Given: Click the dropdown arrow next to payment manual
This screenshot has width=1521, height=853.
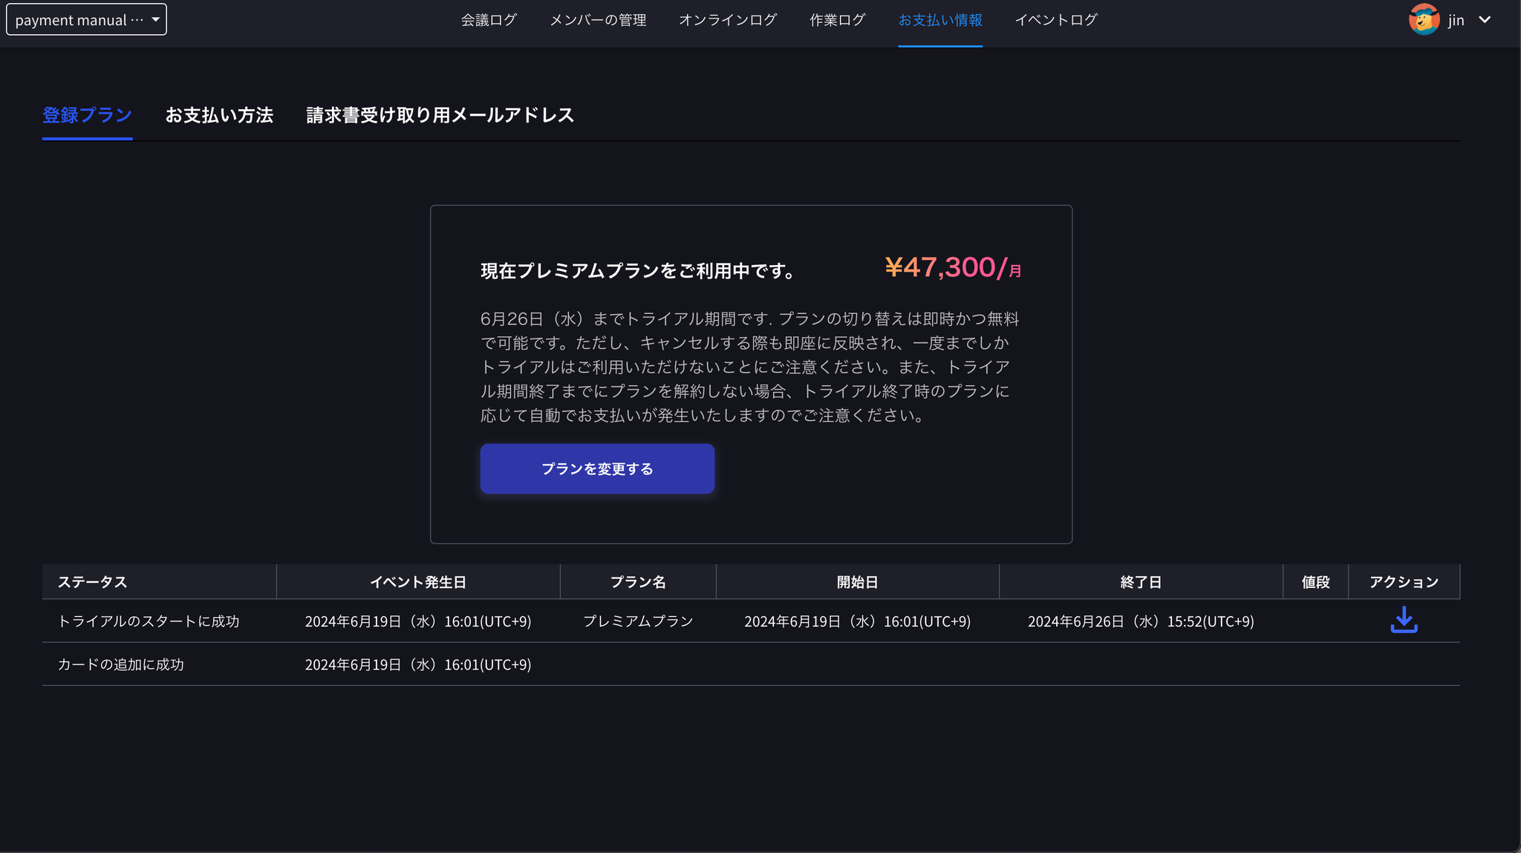Looking at the screenshot, I should [x=155, y=19].
